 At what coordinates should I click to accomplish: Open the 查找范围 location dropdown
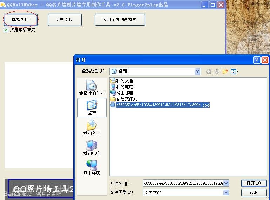coord(197,71)
